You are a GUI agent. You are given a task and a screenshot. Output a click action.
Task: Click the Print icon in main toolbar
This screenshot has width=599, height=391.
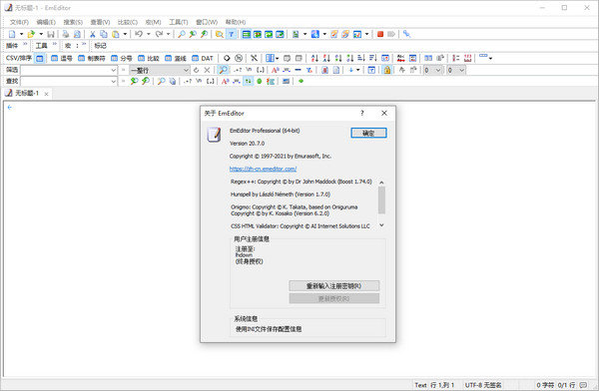66,34
